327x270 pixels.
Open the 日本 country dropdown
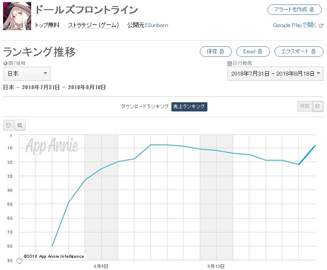pos(27,74)
